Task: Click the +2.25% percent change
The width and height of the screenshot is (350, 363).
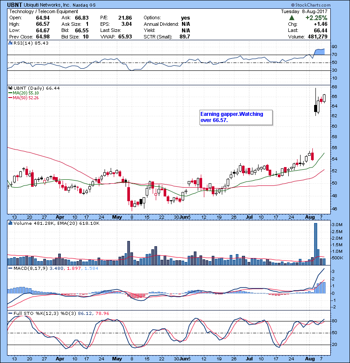Action: (316, 18)
